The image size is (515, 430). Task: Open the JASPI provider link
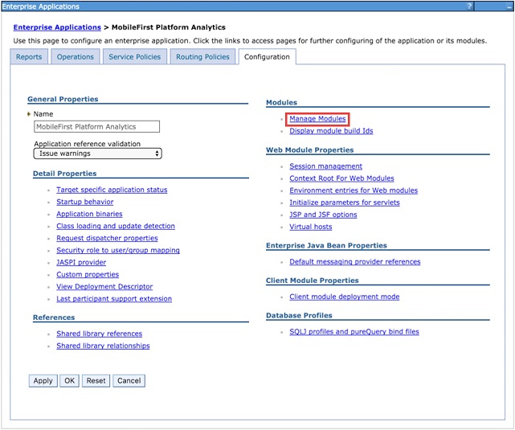point(81,263)
